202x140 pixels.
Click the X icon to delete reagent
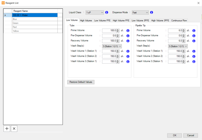[x=14, y=129]
